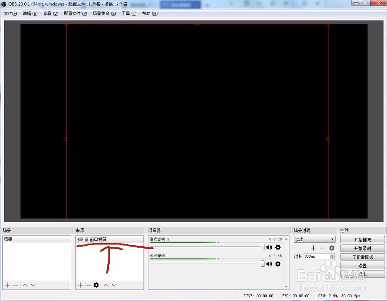
Task: Click 开始录制 start recording button
Action: (x=362, y=248)
